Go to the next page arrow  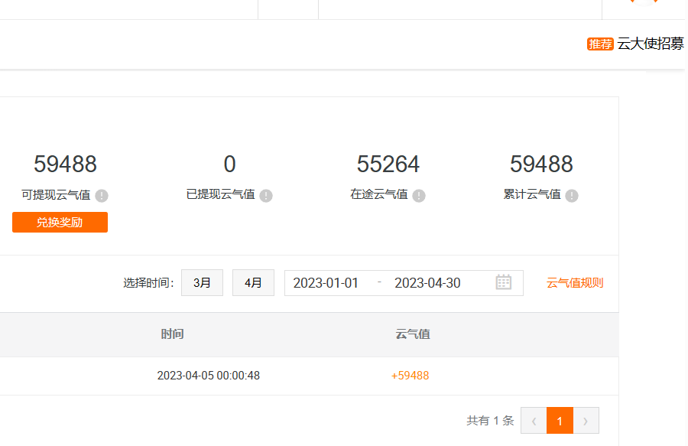pos(586,421)
